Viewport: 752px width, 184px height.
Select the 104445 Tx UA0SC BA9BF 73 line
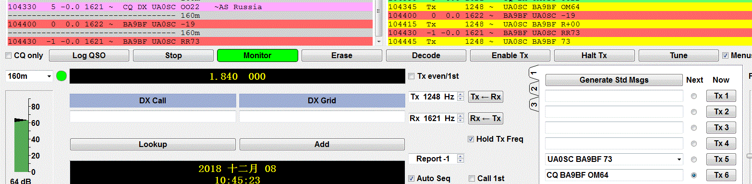click(570, 41)
